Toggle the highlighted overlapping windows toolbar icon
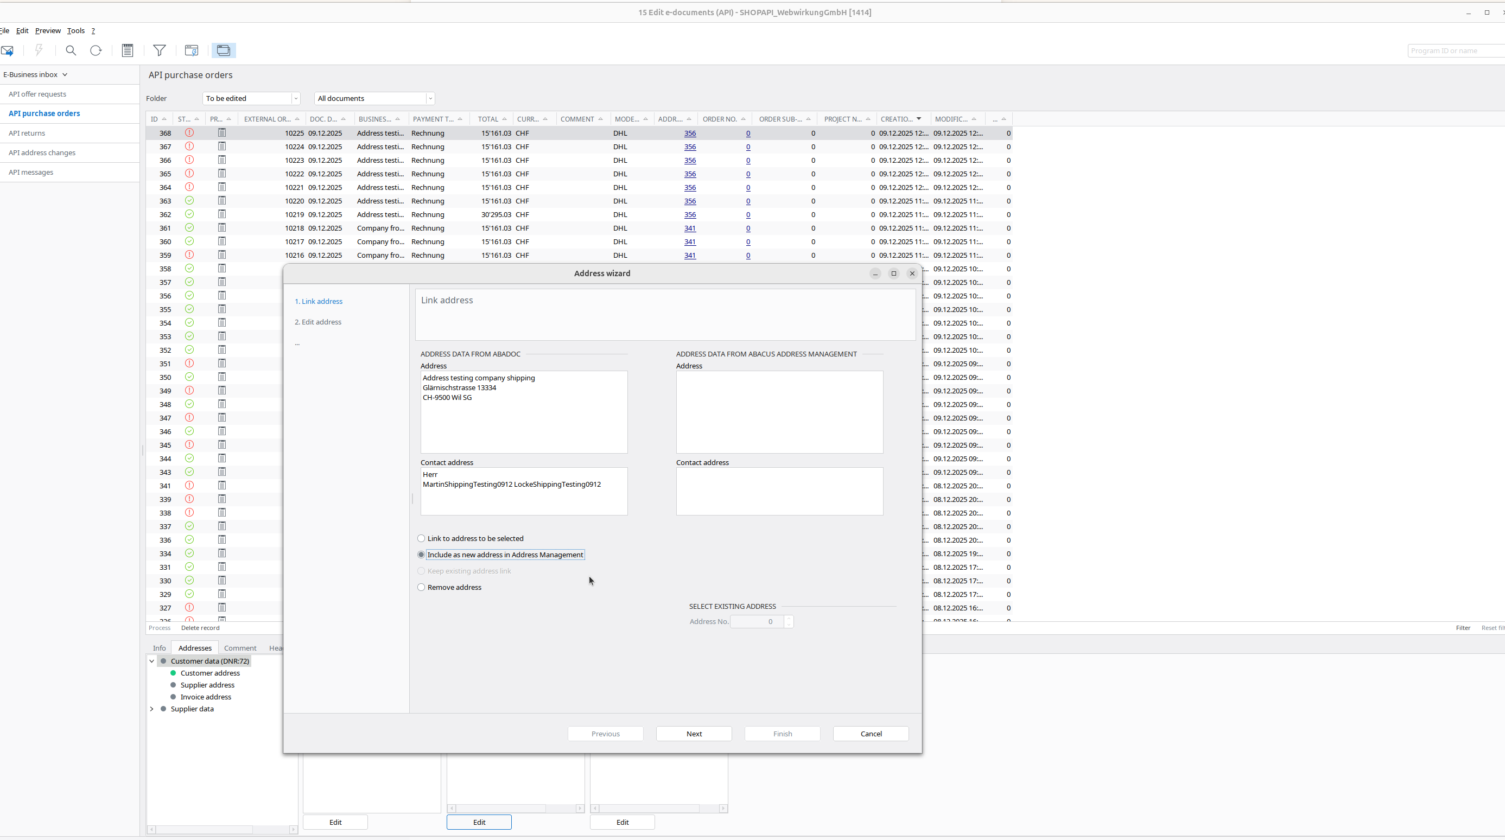 (x=224, y=51)
